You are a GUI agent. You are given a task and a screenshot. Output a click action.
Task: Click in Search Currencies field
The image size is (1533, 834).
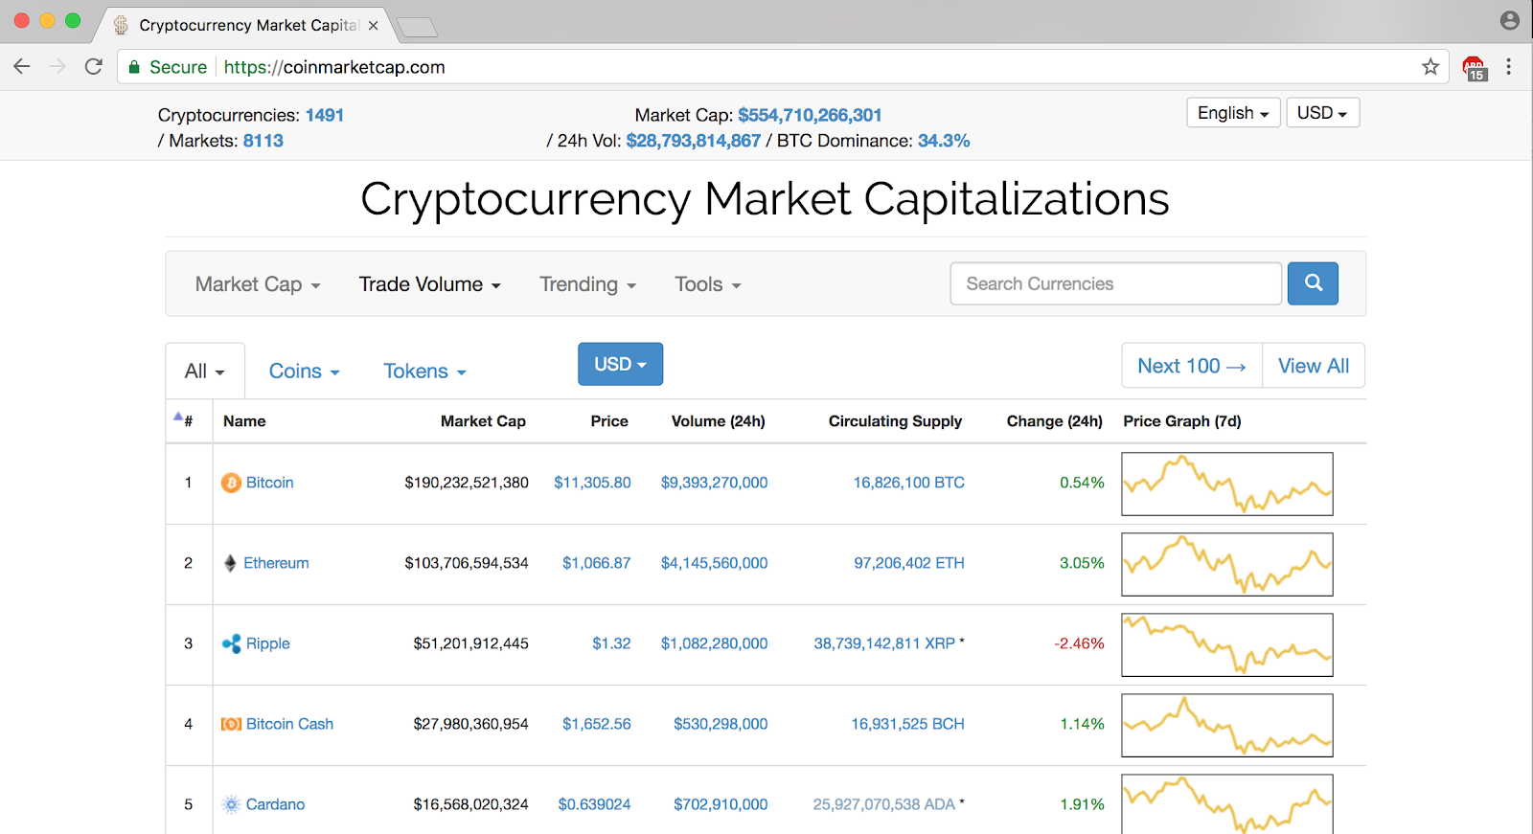pos(1115,283)
